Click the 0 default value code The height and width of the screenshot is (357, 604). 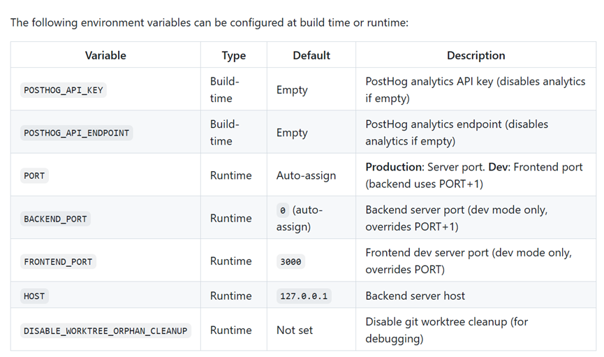pyautogui.click(x=283, y=210)
